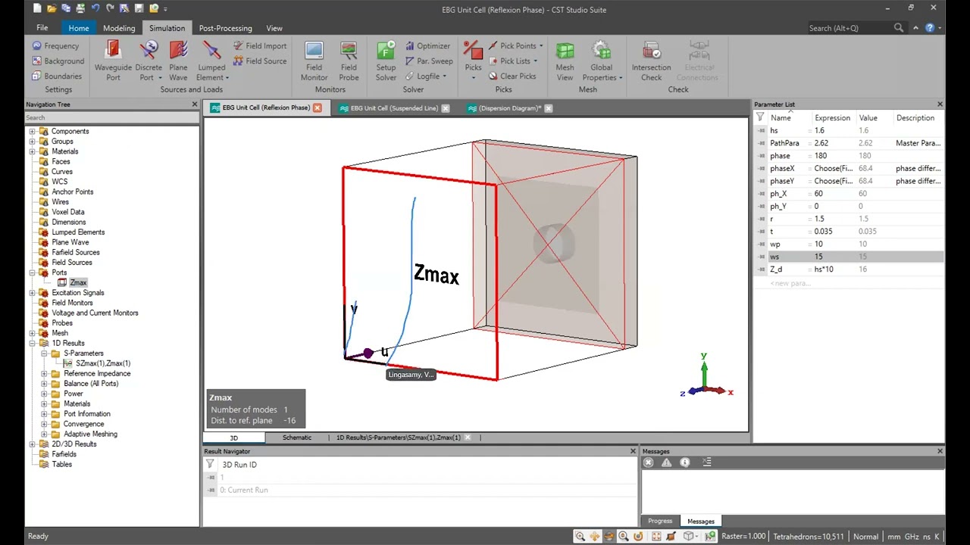Open the Waveguide Port tool
The width and height of the screenshot is (970, 545).
click(x=113, y=61)
